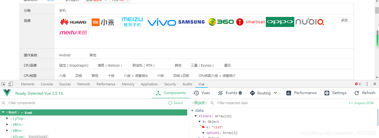Click the Vue logo in devtools

tap(7, 93)
